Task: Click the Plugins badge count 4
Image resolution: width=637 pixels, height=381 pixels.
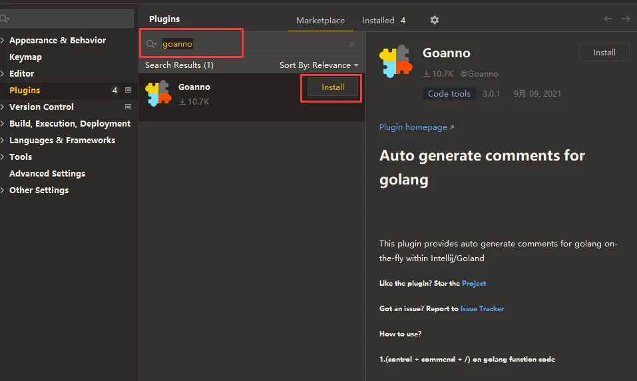Action: [x=114, y=91]
